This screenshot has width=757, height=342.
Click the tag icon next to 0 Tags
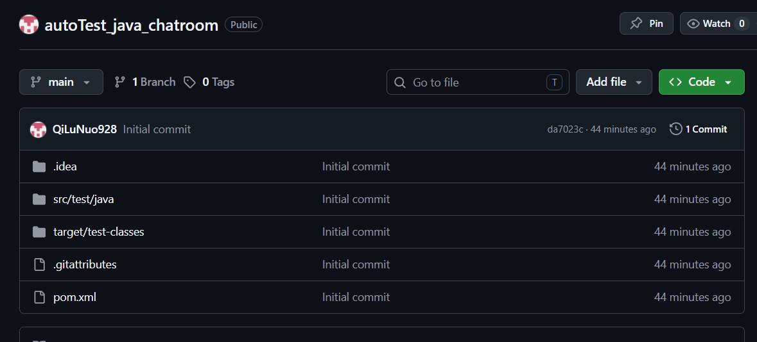pyautogui.click(x=189, y=82)
